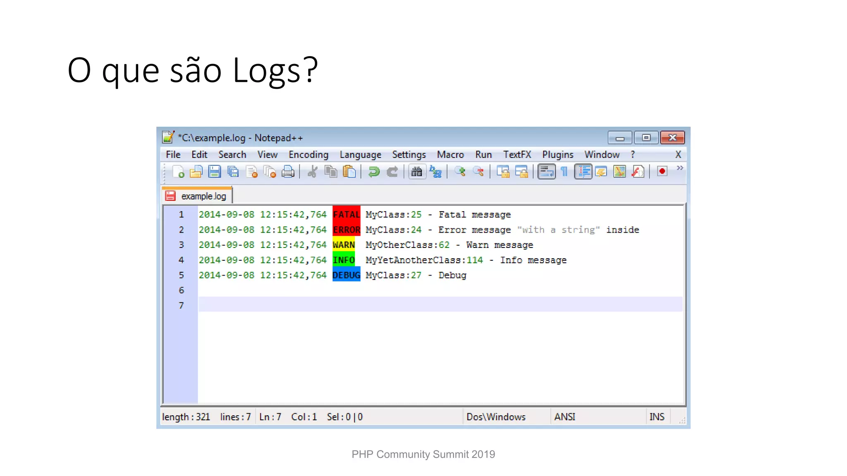Click the Close All documents icon
The image size is (847, 476).
click(270, 171)
